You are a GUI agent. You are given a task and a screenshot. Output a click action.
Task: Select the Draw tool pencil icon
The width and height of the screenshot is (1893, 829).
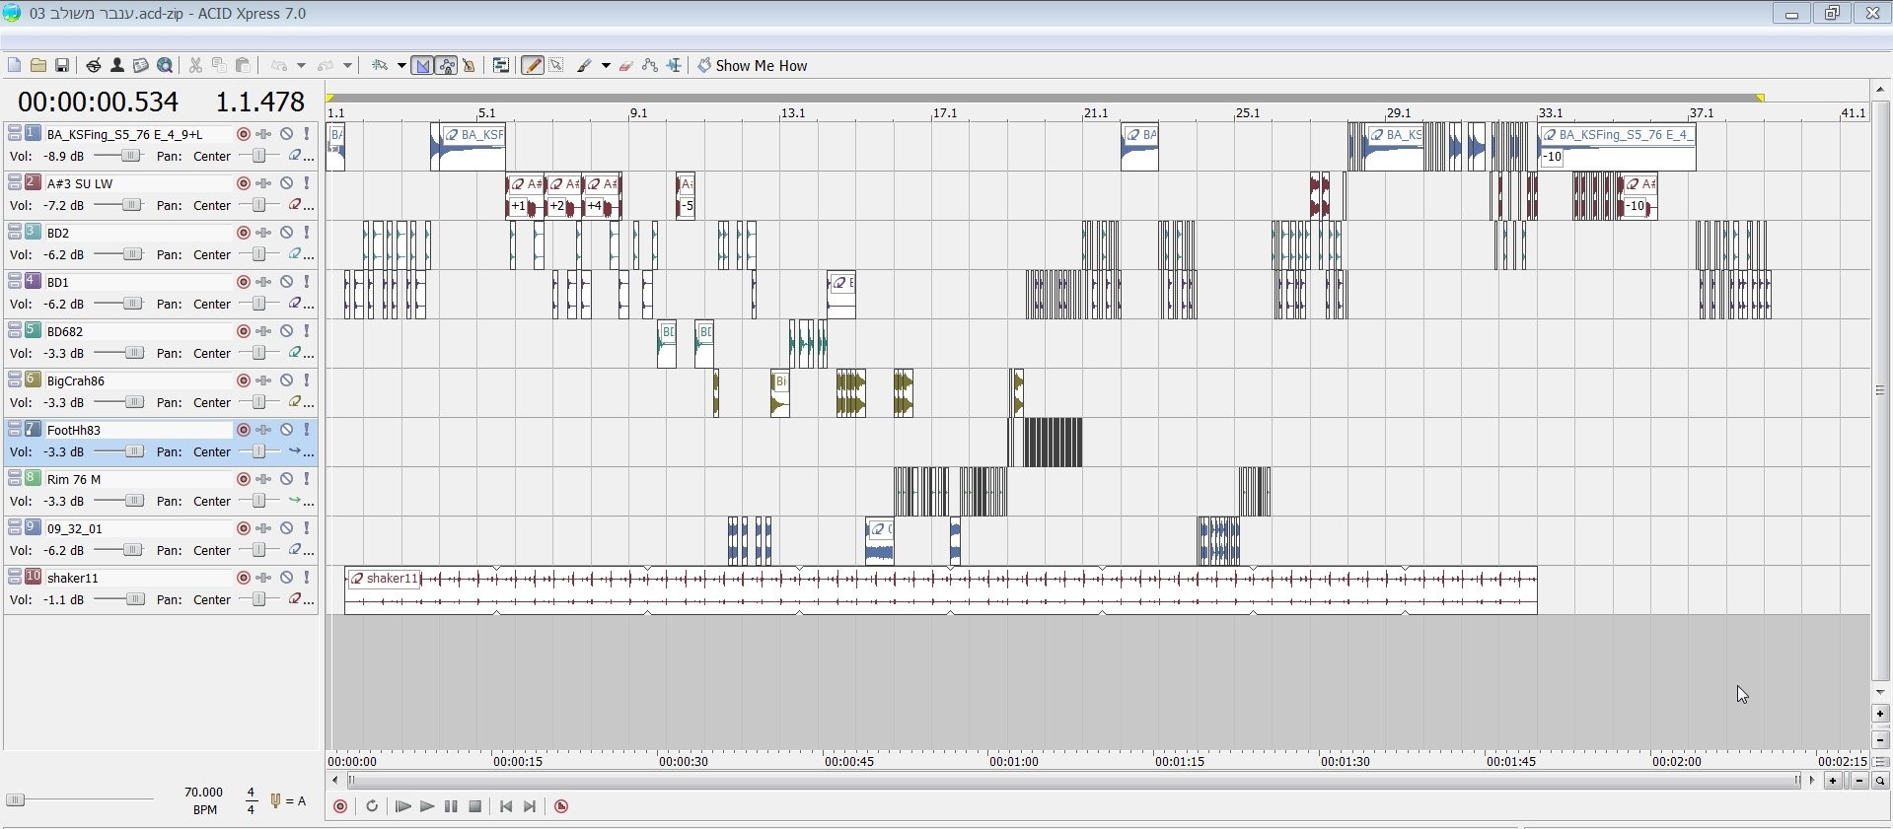[x=532, y=66]
